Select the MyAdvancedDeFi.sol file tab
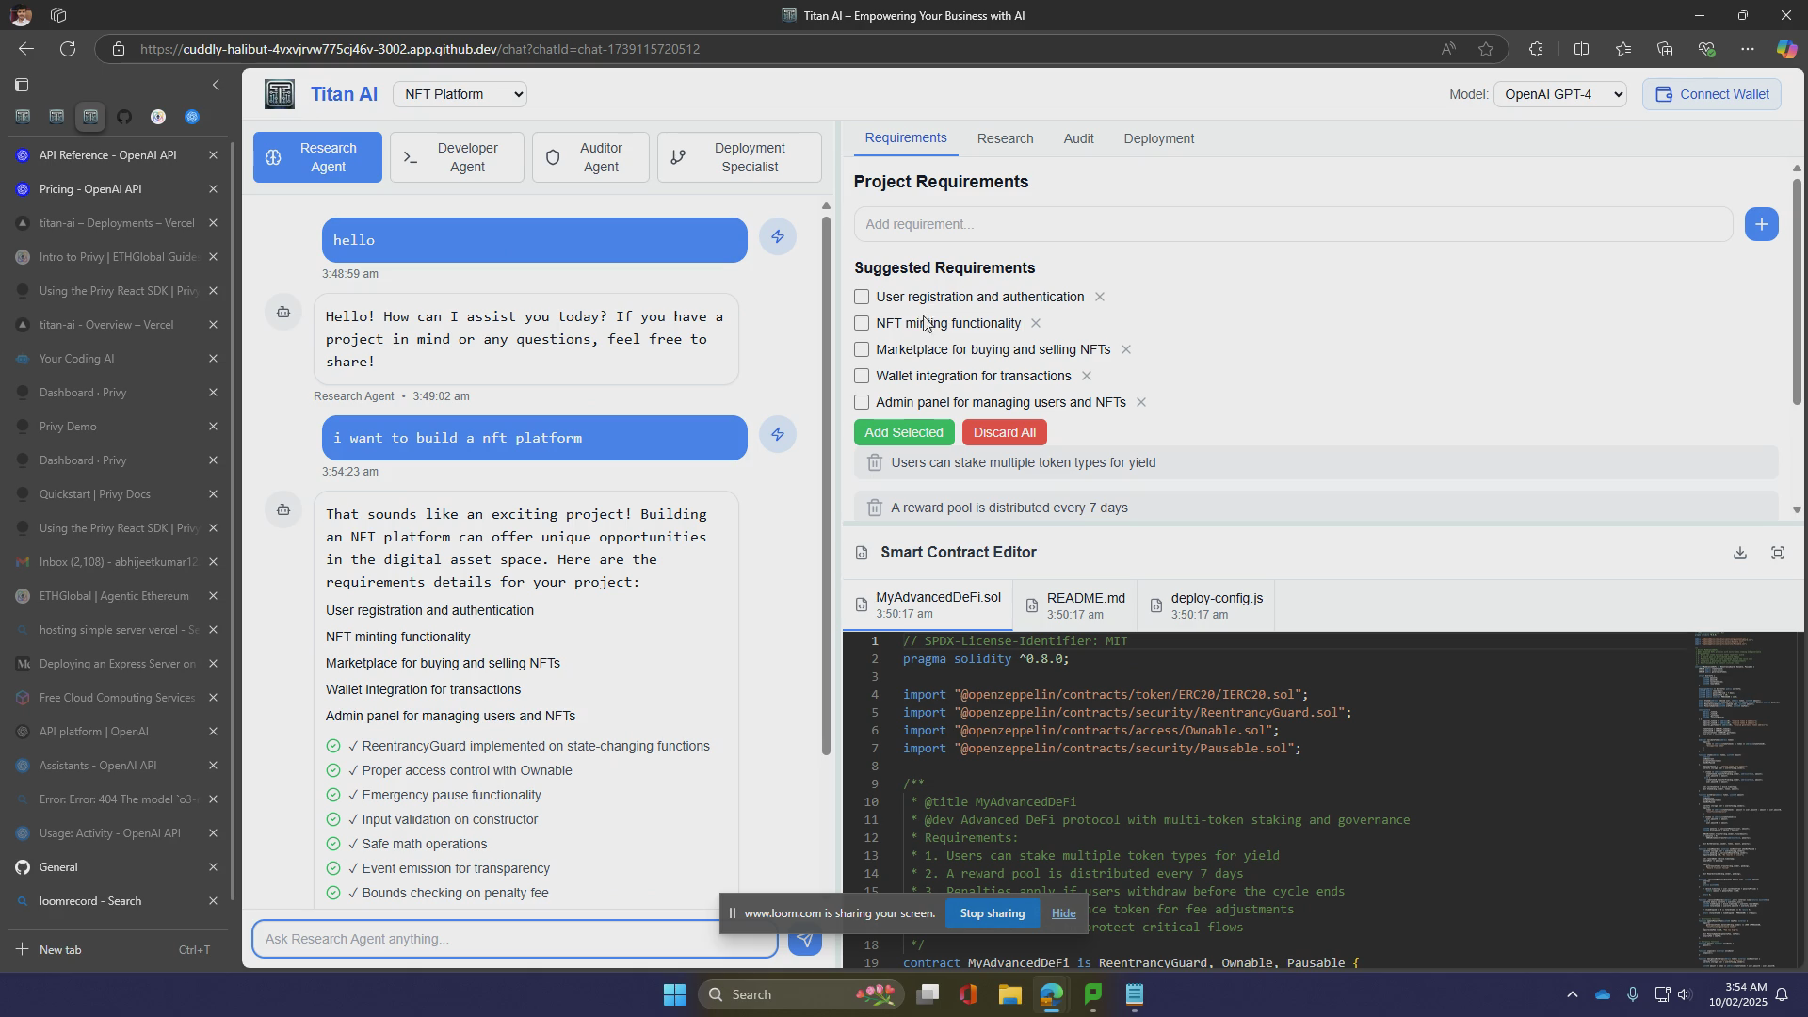The width and height of the screenshot is (1808, 1017). point(928,605)
